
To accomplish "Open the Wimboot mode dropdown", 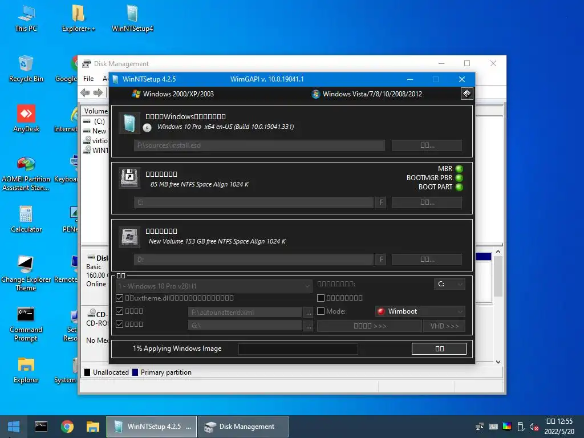I will coord(420,311).
